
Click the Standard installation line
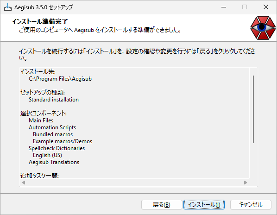pos(54,100)
